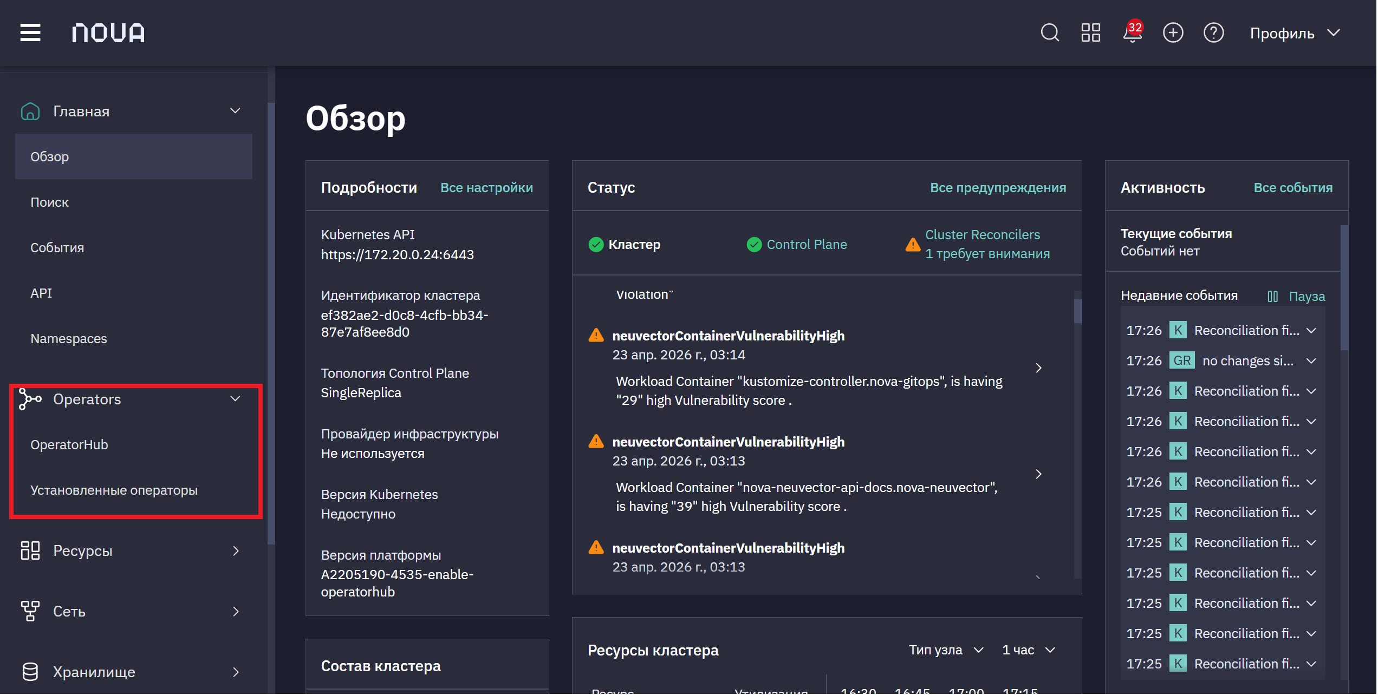Collapse the Operators section chevron
The image size is (1378, 695).
236,399
